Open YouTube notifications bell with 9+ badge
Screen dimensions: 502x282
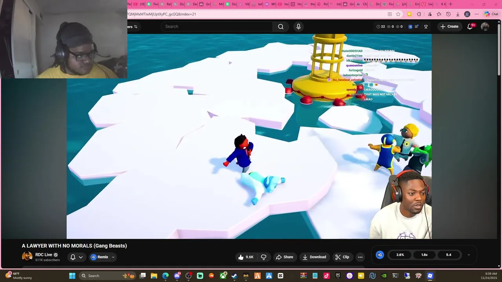470,27
